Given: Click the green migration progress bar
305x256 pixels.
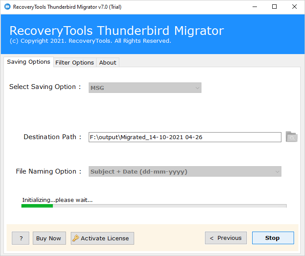Looking at the screenshot, I should [154, 206].
